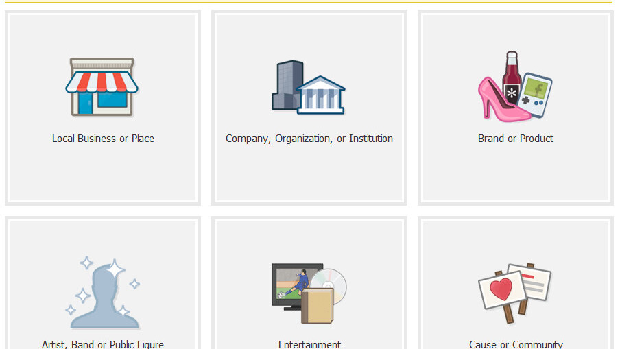The height and width of the screenshot is (349, 620).
Task: Open the Local Business or Place label
Action: tap(103, 139)
